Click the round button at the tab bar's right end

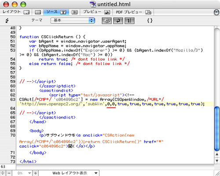click(x=216, y=12)
